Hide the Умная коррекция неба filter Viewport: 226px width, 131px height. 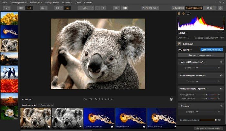point(221,75)
